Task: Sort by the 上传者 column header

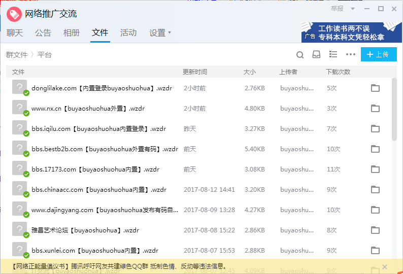Action: (x=288, y=72)
